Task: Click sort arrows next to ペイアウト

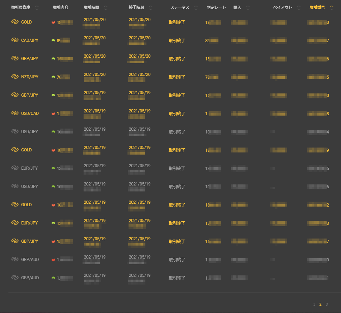Action: tap(299, 8)
